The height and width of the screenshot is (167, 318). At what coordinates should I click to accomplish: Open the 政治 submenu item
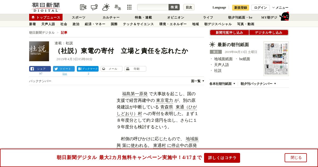(76, 24)
